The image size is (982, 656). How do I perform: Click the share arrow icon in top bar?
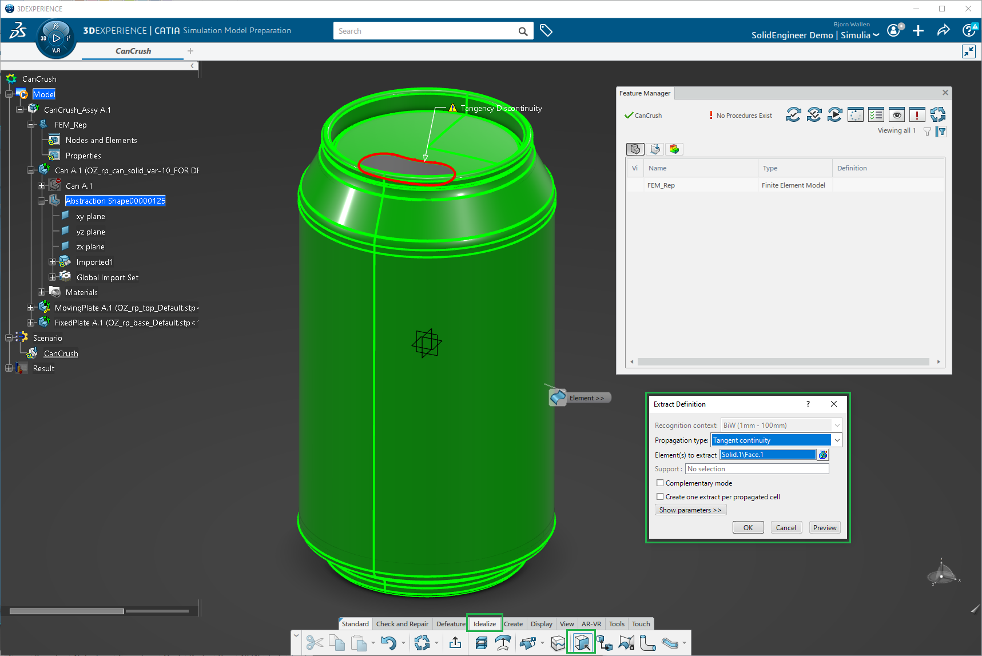click(943, 31)
